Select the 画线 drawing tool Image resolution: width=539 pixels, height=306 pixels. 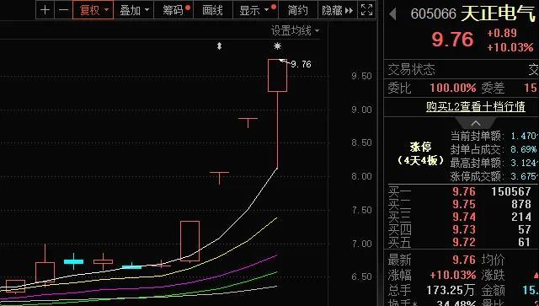click(213, 10)
